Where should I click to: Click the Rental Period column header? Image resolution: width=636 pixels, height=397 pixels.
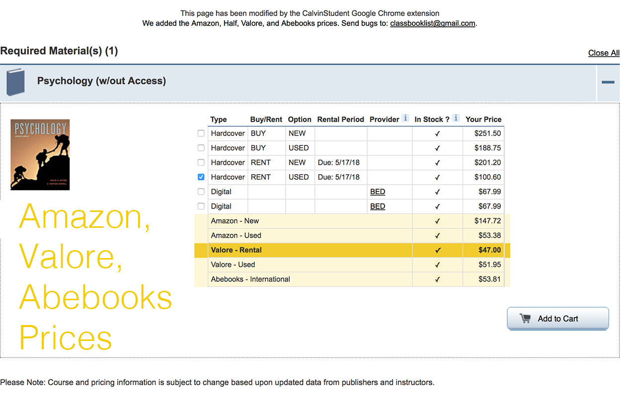click(341, 119)
